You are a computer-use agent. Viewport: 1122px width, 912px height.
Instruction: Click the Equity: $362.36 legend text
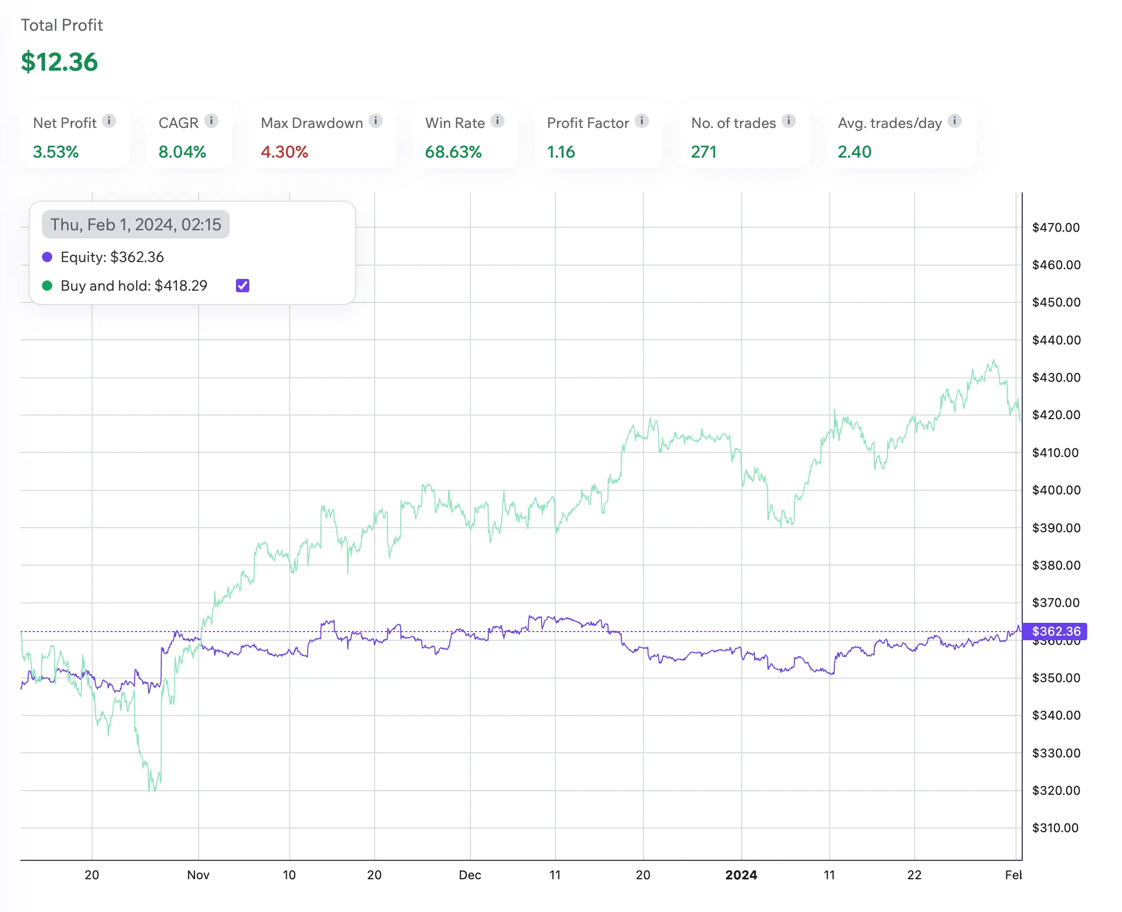113,257
